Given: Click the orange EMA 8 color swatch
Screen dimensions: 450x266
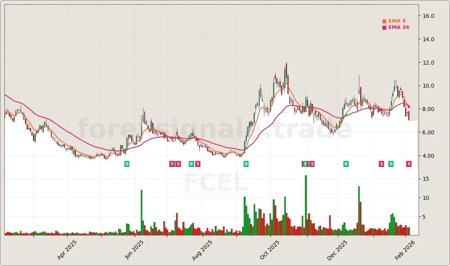Looking at the screenshot, I should click(384, 20).
